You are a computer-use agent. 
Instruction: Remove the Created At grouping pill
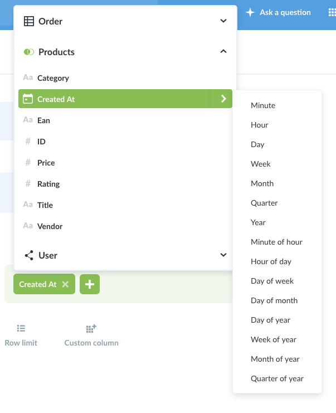pyautogui.click(x=65, y=284)
